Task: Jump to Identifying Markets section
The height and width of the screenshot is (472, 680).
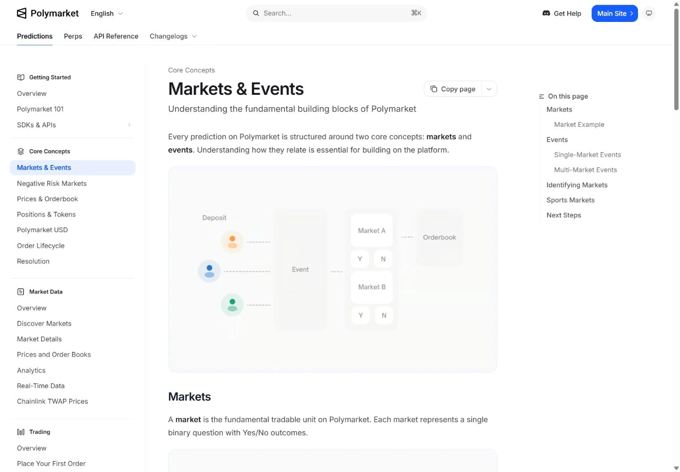Action: point(577,185)
